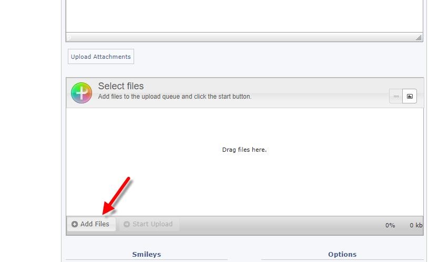Viewport: 438px width, 262px height.
Task: Select the Options section heading
Action: click(342, 255)
